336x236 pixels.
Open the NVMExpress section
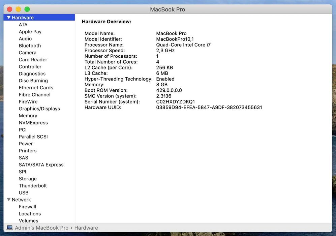coord(33,123)
